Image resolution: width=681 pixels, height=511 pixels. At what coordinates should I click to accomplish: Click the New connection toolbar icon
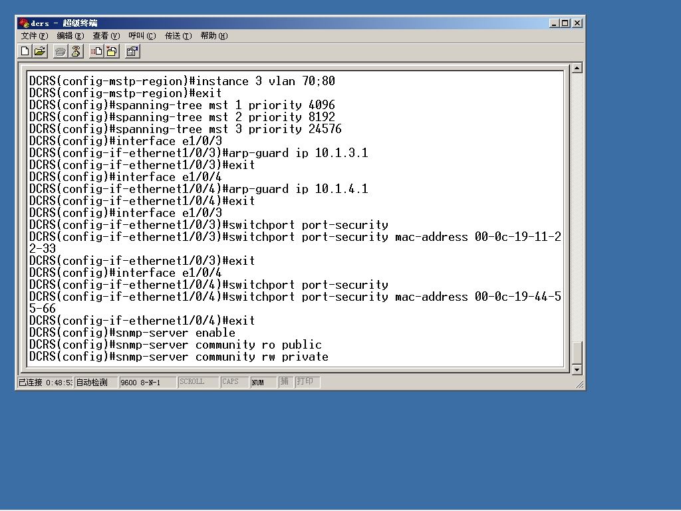pyautogui.click(x=25, y=51)
